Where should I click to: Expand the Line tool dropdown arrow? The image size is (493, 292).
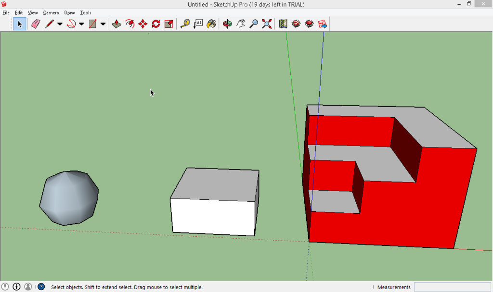point(59,24)
